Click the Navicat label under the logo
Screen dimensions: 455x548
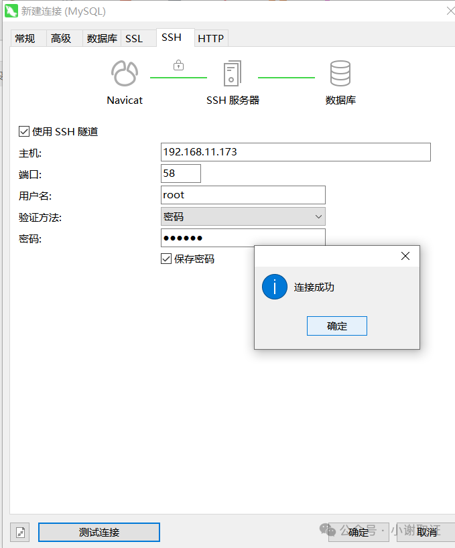tap(125, 100)
